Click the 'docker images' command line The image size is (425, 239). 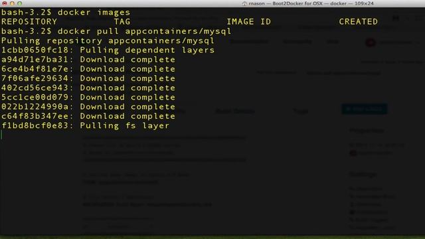pos(66,13)
